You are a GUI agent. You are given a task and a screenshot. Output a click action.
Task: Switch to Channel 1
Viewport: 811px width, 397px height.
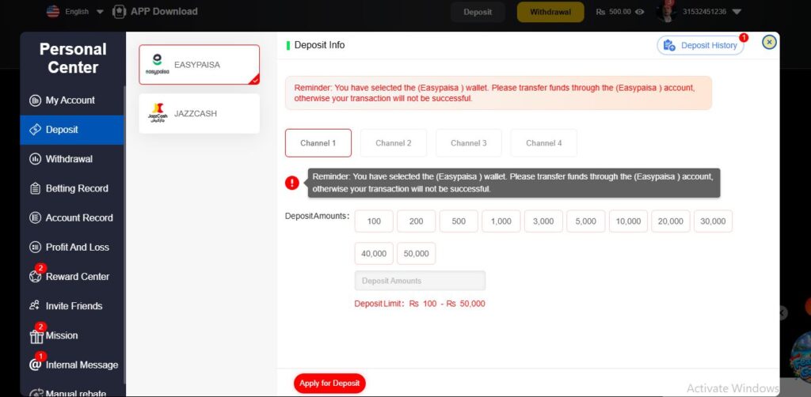[x=318, y=143]
